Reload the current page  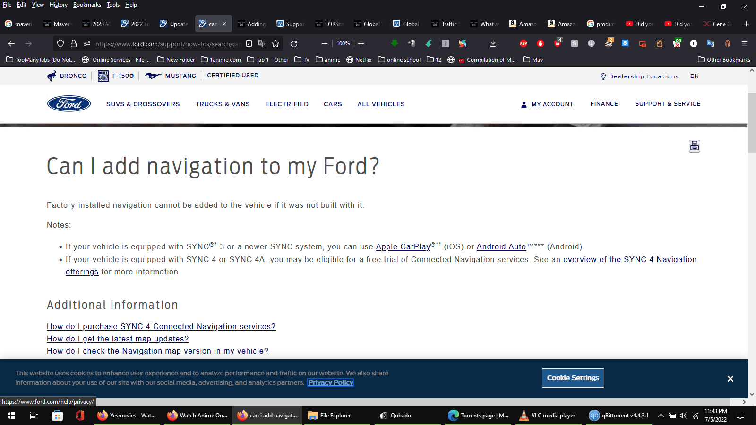point(294,43)
